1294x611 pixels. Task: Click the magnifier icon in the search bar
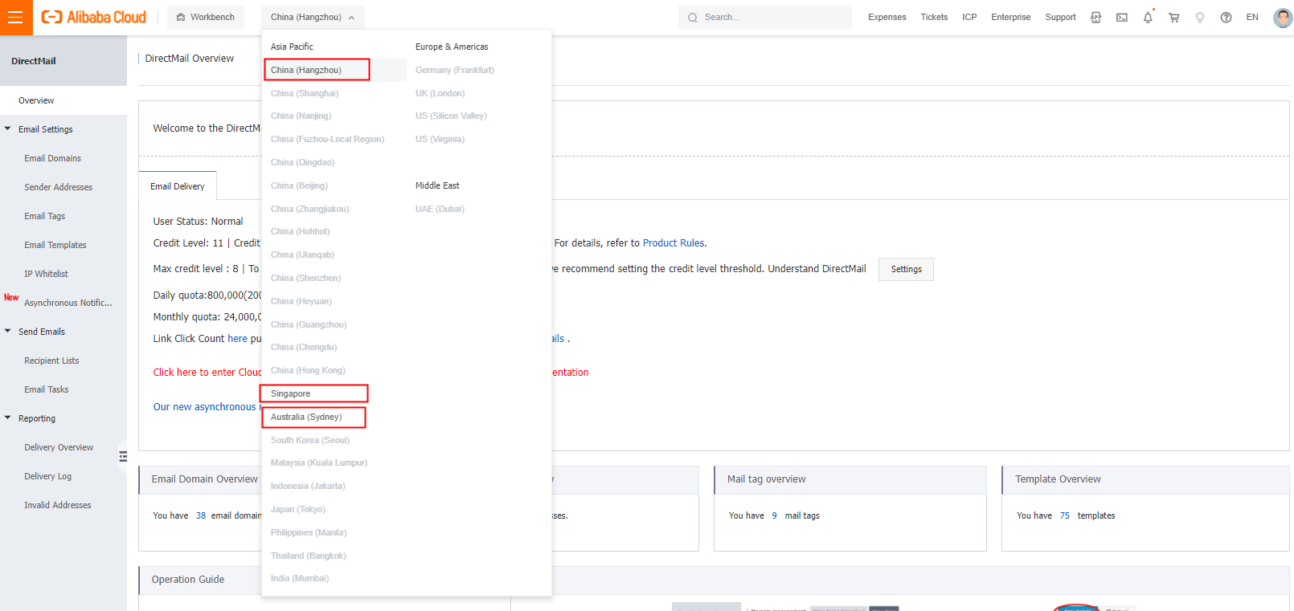pyautogui.click(x=693, y=18)
